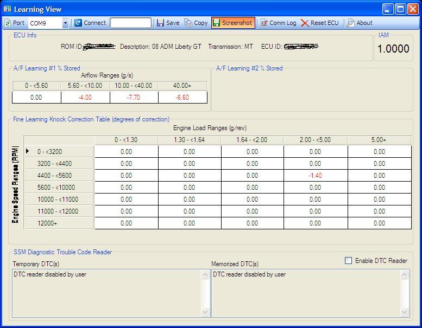Click Temporary DTC list scroll up arrow

tap(205, 274)
